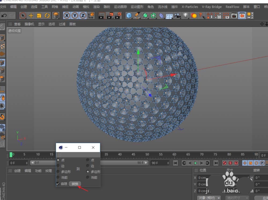Add a Cube primitive object

[x=129, y=16]
